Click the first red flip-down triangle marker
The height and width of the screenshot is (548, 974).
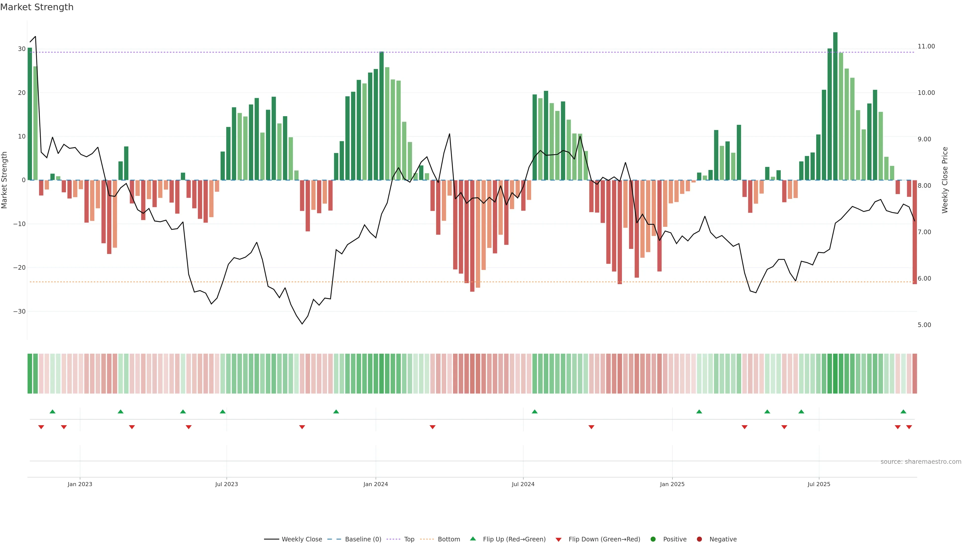[x=41, y=427]
